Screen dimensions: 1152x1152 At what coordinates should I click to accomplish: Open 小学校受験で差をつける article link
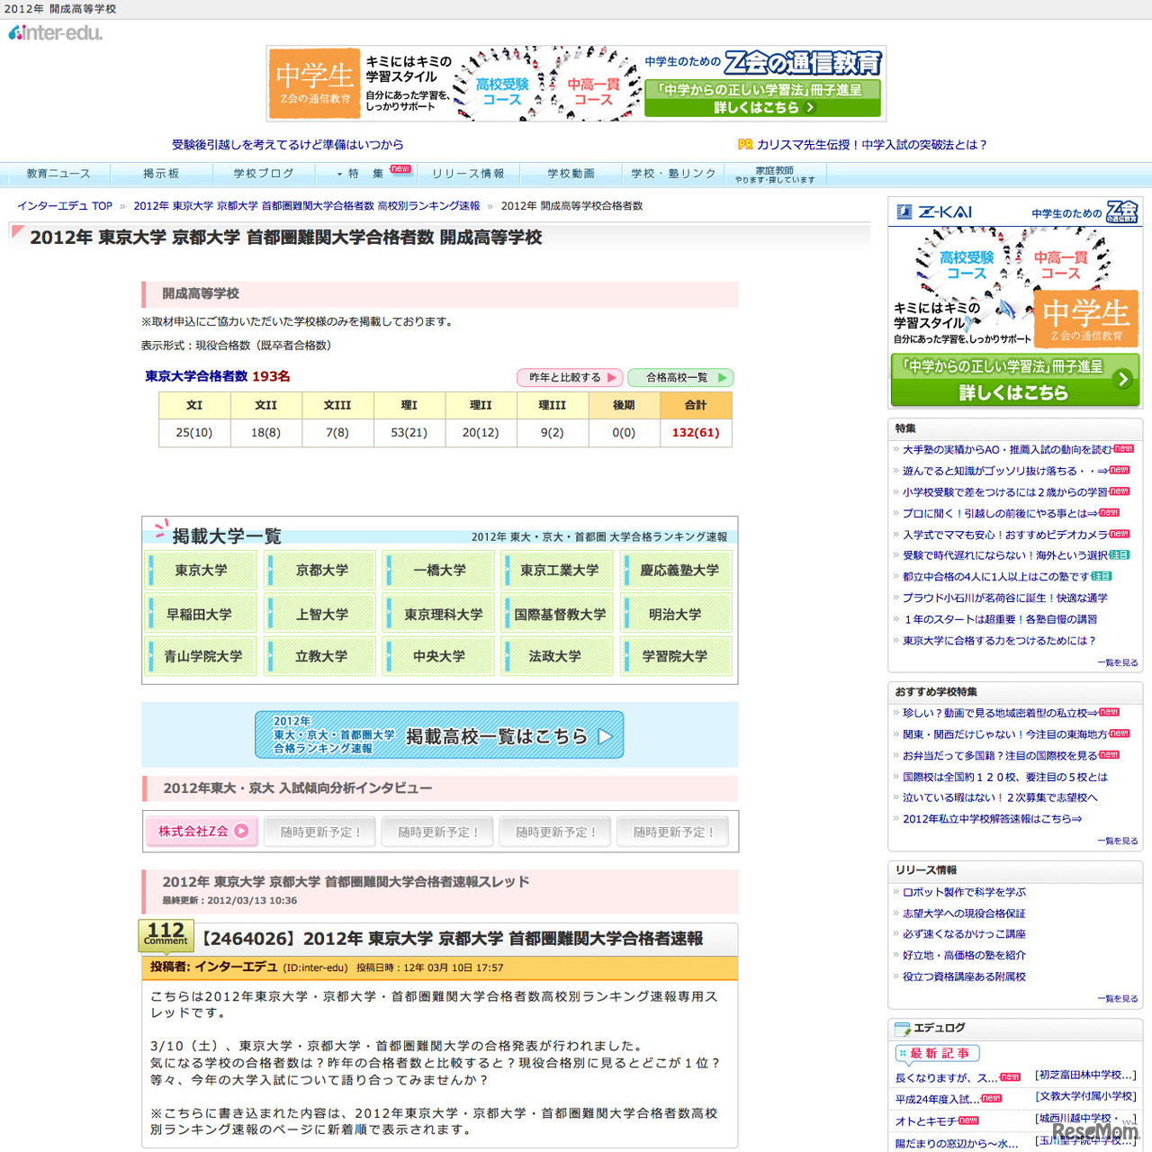point(1005,492)
